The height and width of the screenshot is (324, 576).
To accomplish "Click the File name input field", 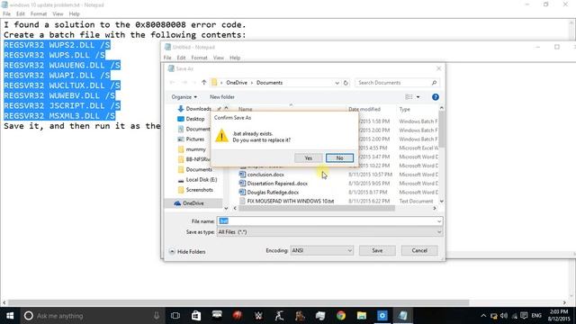I will coord(326,221).
